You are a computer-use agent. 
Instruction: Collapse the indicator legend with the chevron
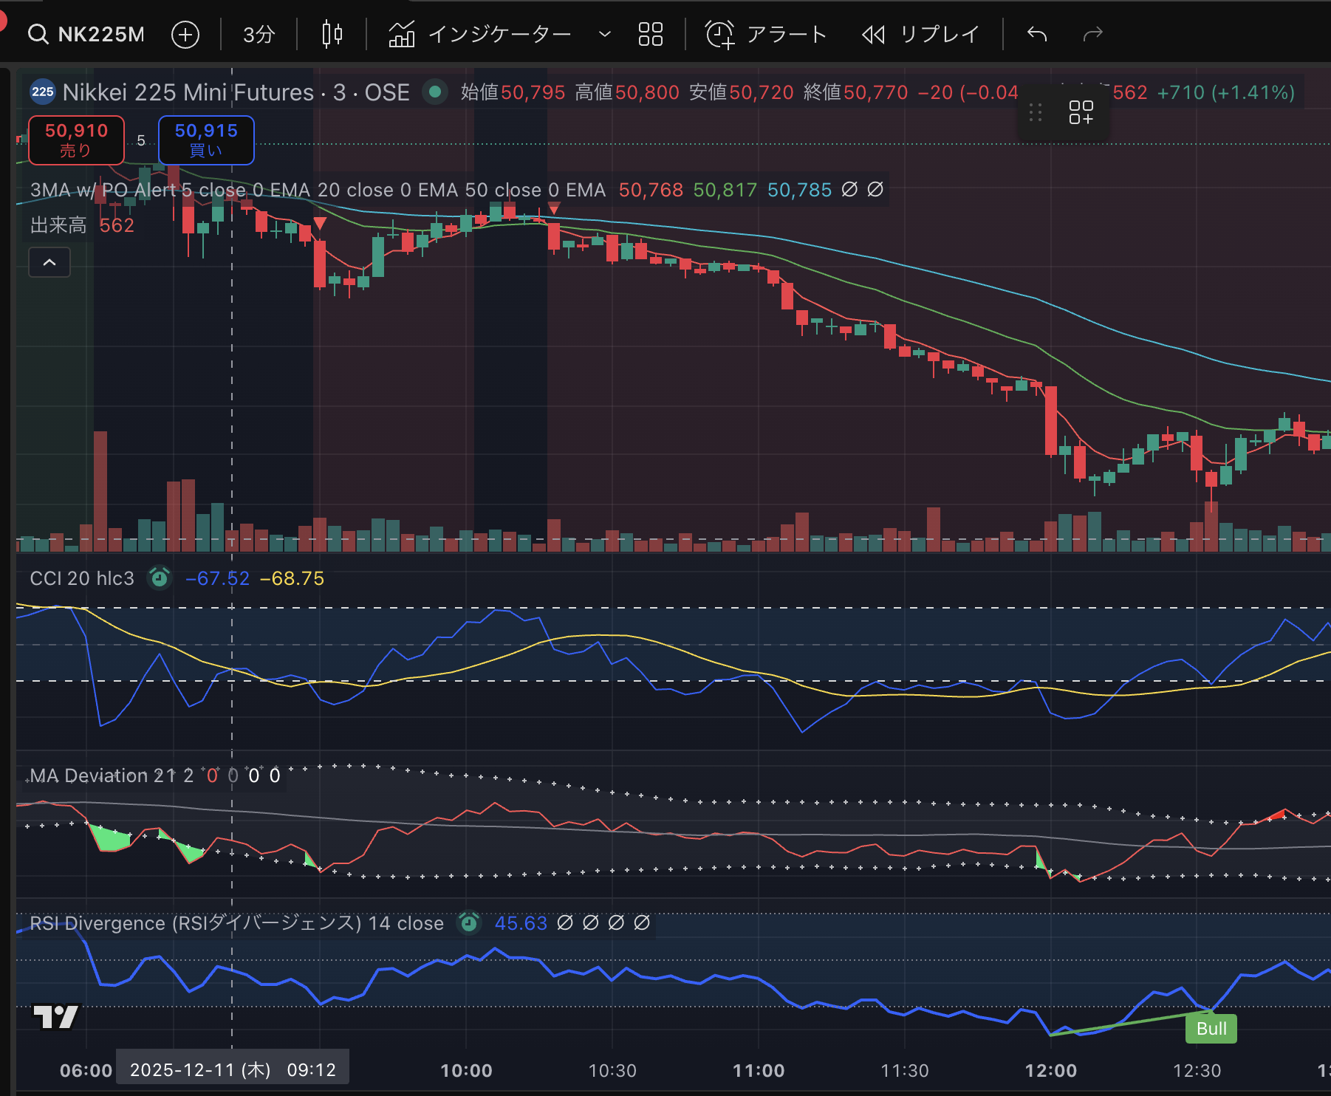(x=49, y=262)
